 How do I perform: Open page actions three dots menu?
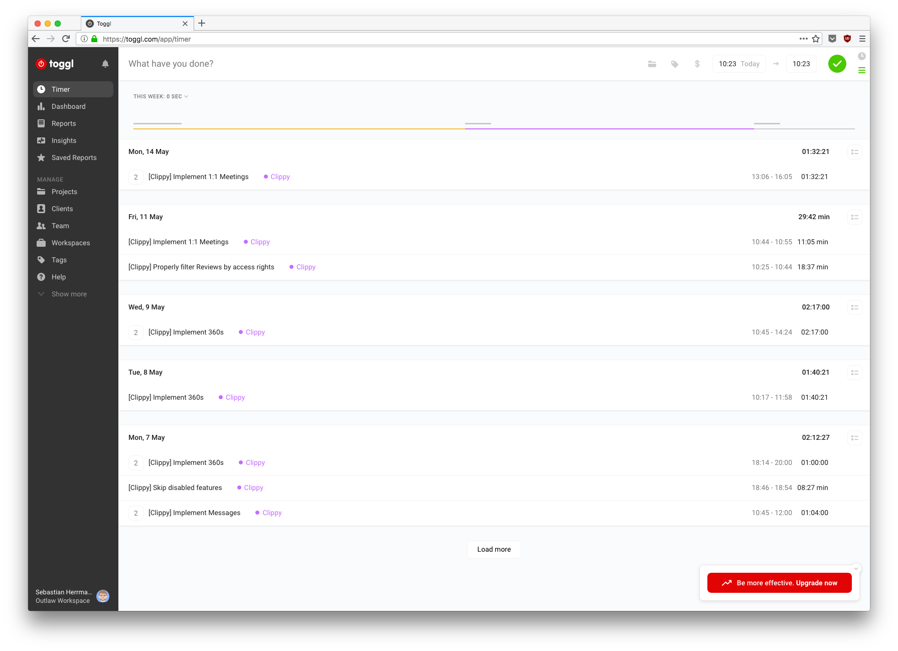click(804, 39)
